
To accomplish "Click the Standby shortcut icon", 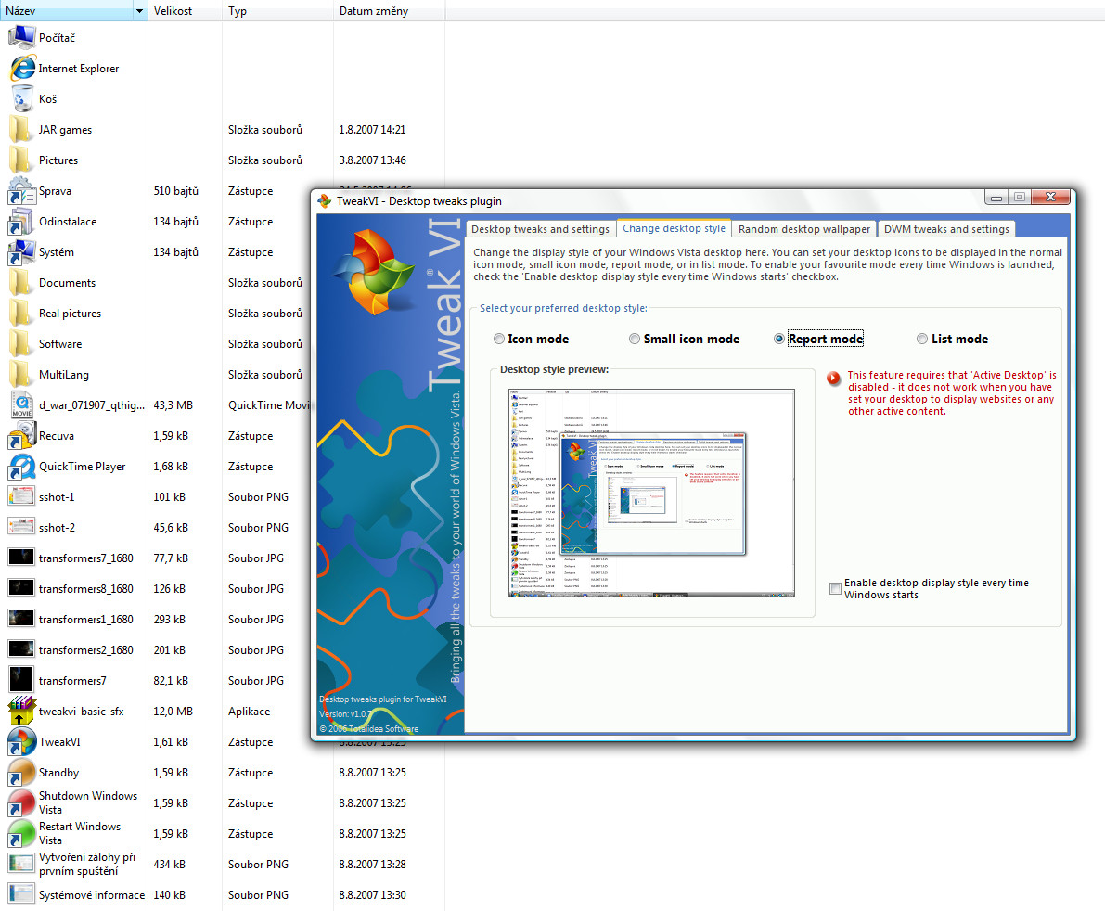I will click(21, 773).
